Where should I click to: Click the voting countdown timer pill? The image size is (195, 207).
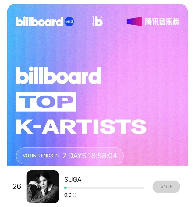70,156
